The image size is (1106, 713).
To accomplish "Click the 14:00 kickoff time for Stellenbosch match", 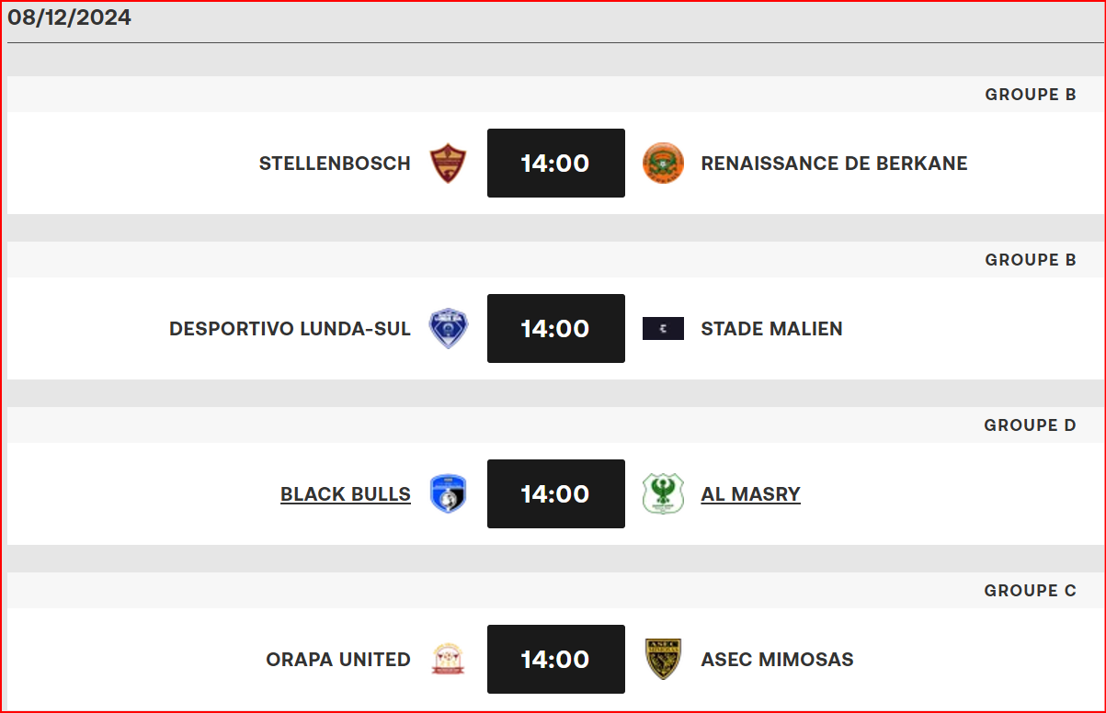I will coord(555,163).
